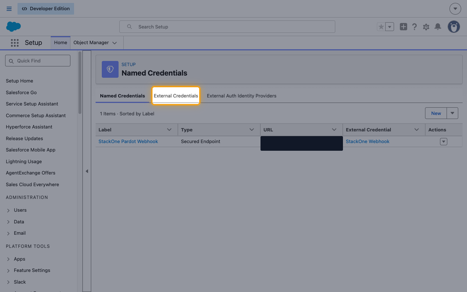Image resolution: width=467 pixels, height=292 pixels.
Task: Open the notifications bell
Action: [438, 27]
